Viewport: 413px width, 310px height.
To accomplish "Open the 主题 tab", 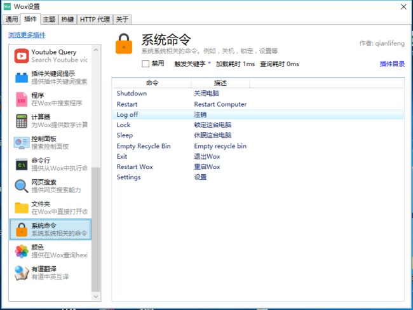I will point(49,19).
